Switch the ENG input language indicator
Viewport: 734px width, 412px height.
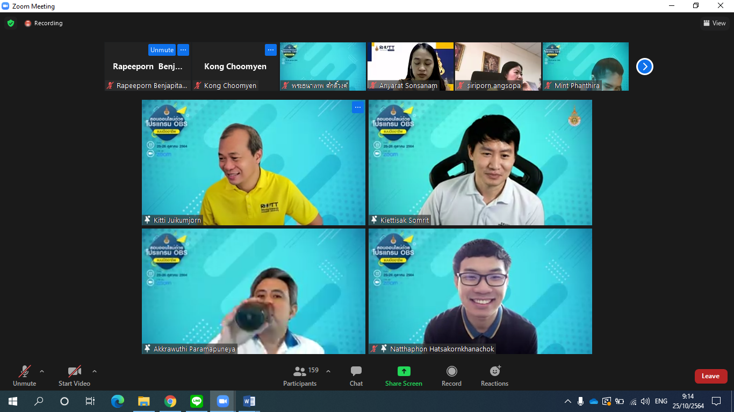point(661,401)
